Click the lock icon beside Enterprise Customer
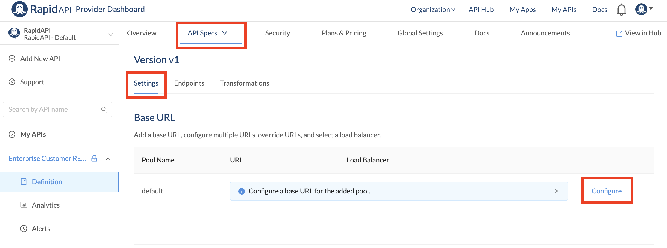This screenshot has width=667, height=248. (x=94, y=158)
